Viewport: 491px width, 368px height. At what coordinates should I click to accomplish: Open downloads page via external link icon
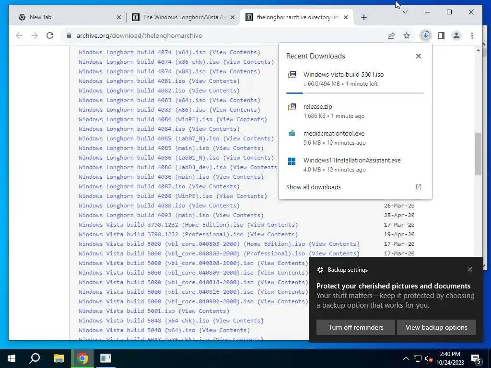pyautogui.click(x=418, y=187)
